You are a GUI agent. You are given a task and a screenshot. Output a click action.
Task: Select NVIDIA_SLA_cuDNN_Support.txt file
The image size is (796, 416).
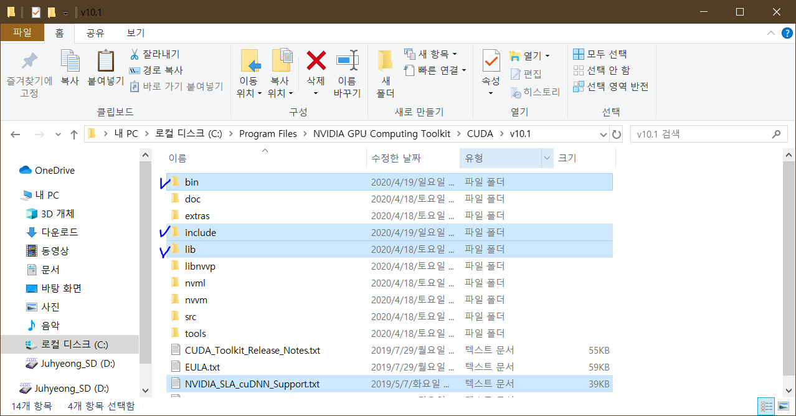pyautogui.click(x=389, y=384)
